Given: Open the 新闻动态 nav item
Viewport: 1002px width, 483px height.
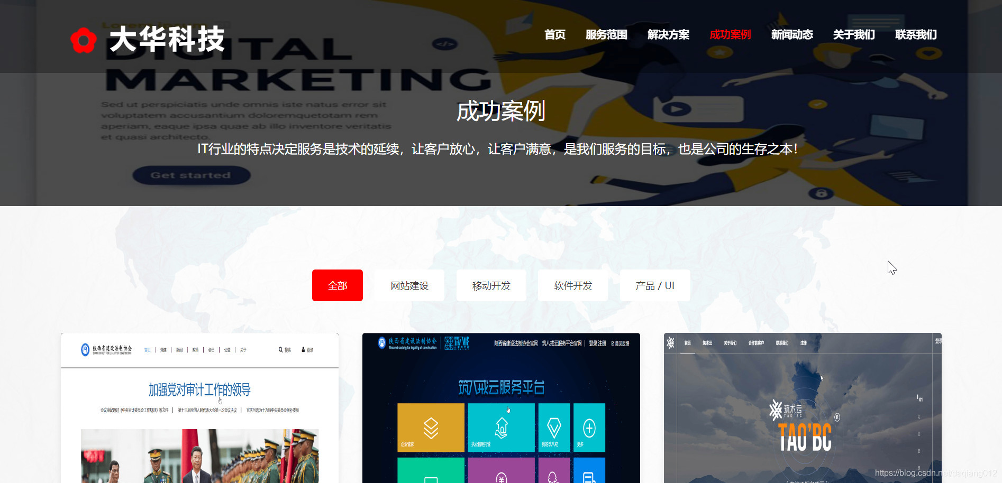Looking at the screenshot, I should pyautogui.click(x=792, y=35).
